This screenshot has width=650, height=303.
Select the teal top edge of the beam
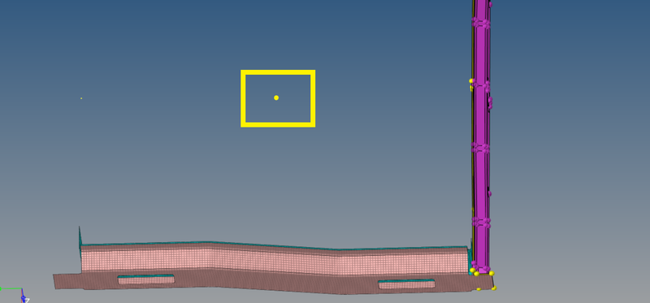274,245
